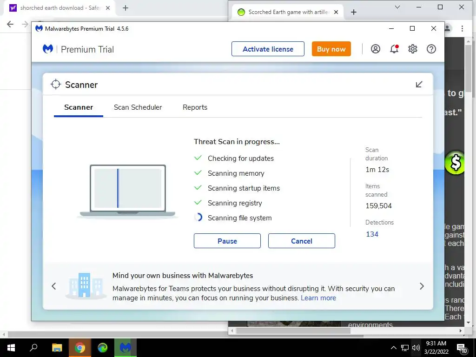Click the Malwarebytes logo next to Premium Trial
This screenshot has height=357, width=476.
(48, 49)
